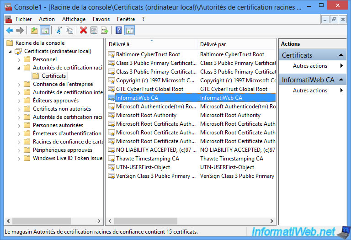Click the Copyright (c) 1997 Microsoft certificate icon
Viewport: 351px width, 240px height.
pyautogui.click(x=111, y=80)
